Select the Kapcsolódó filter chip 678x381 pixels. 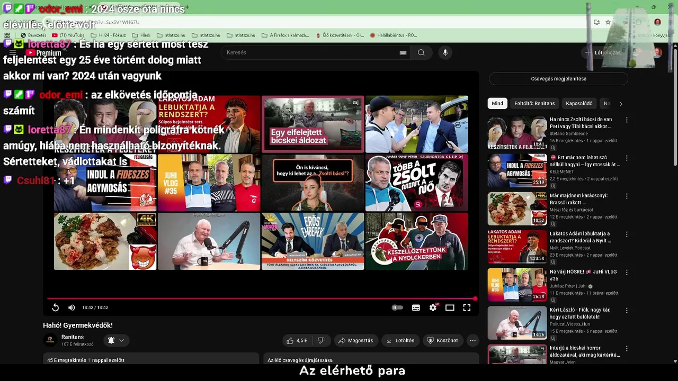point(579,103)
